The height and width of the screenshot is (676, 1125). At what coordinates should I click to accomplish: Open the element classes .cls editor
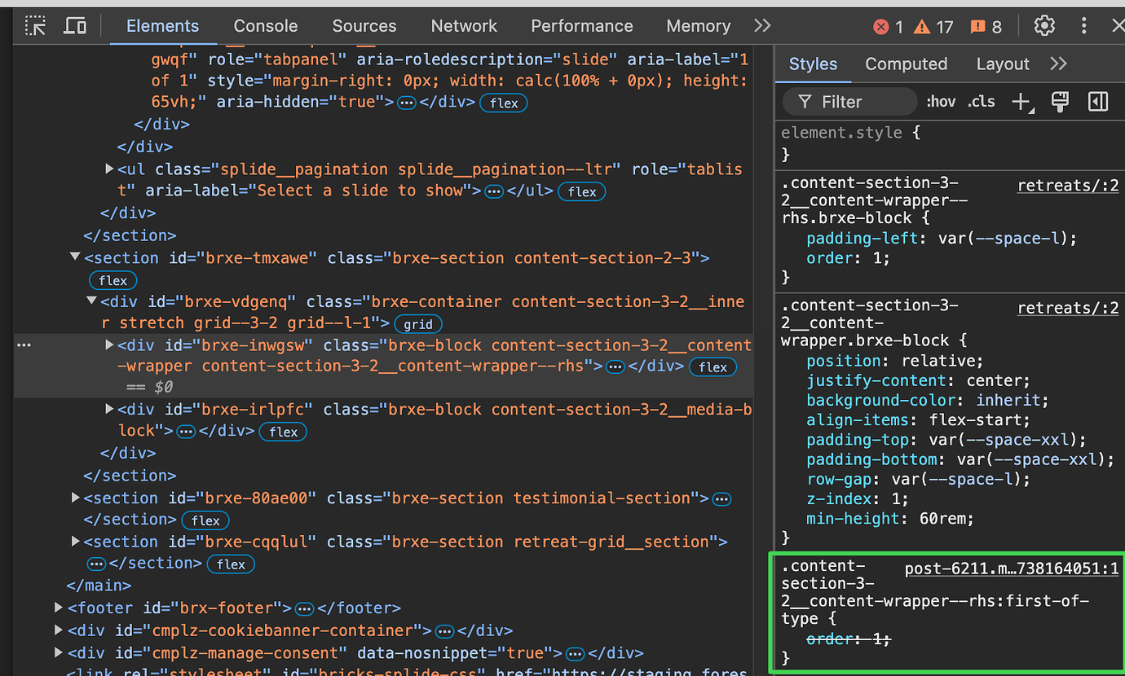pos(981,101)
